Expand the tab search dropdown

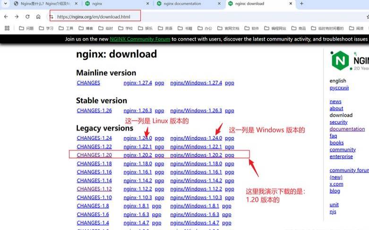tap(5, 3)
